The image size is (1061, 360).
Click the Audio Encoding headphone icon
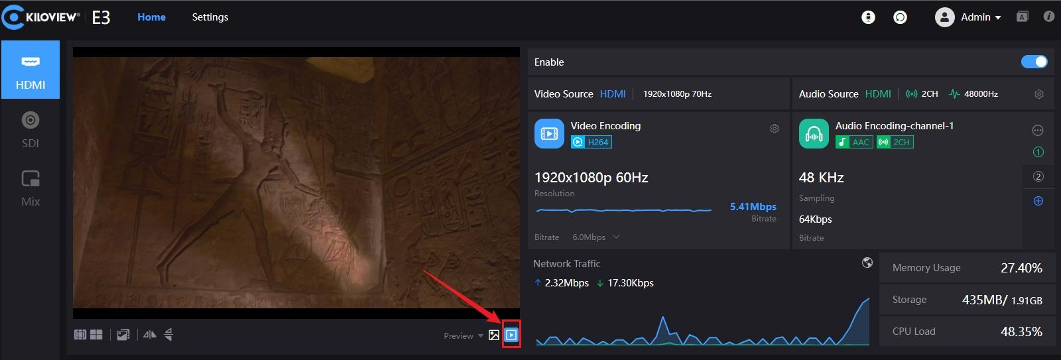(x=814, y=134)
